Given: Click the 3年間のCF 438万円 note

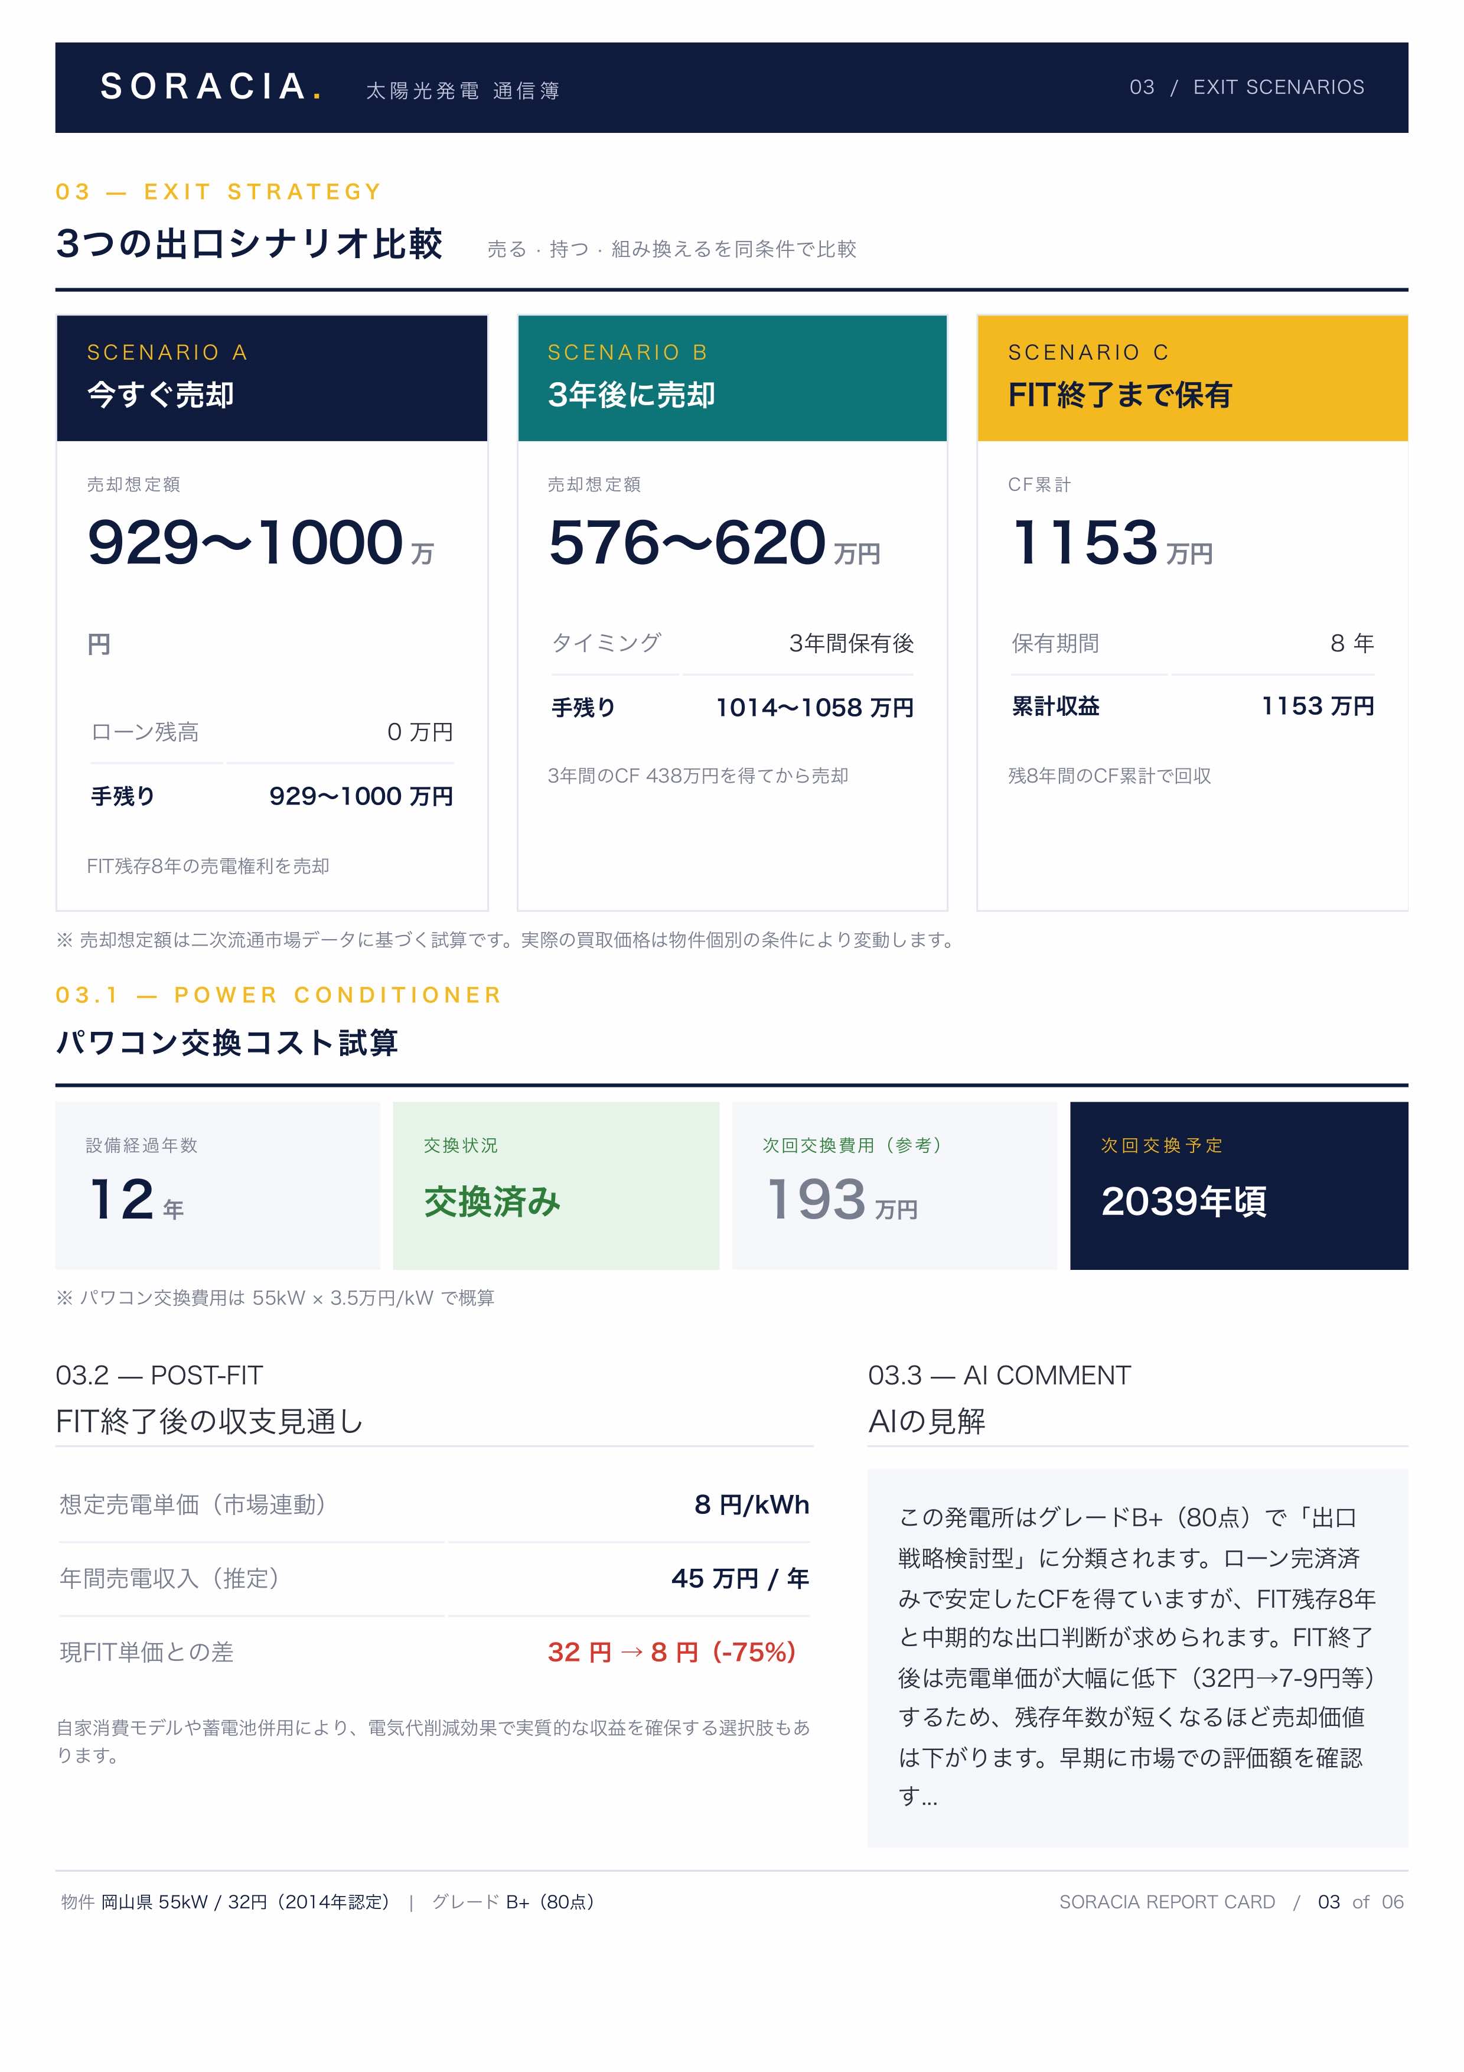Looking at the screenshot, I should [x=697, y=775].
